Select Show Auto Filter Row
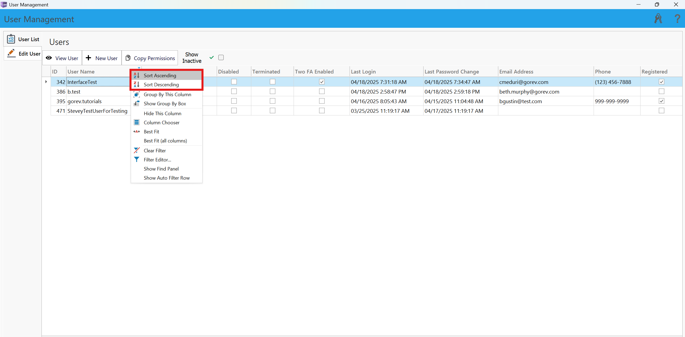 [x=166, y=178]
